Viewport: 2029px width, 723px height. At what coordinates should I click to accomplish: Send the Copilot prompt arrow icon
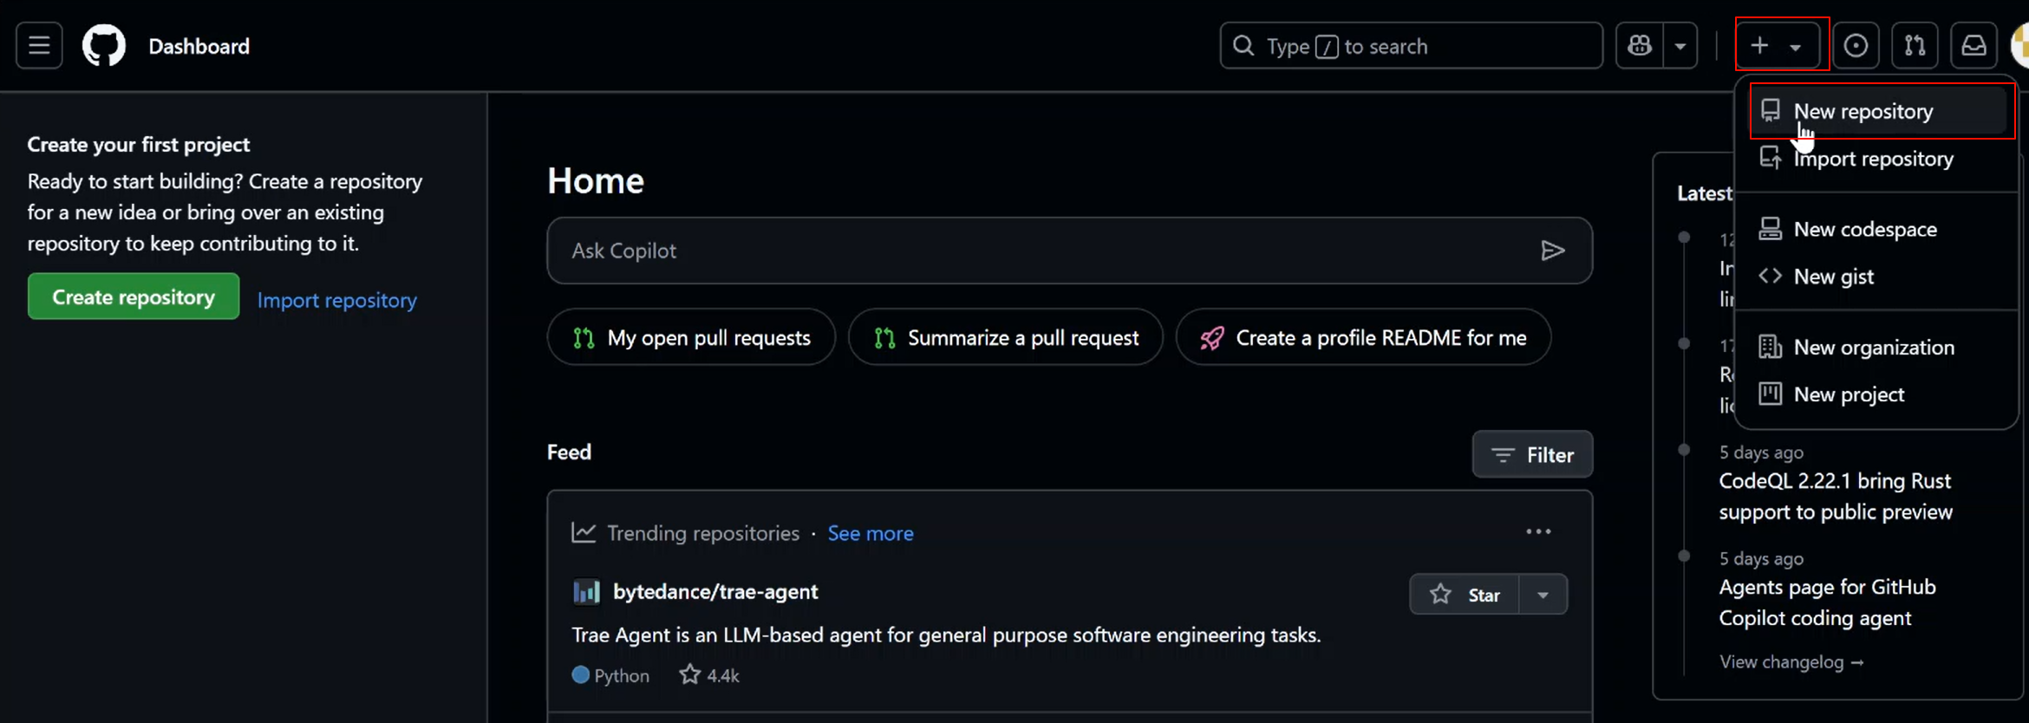pyautogui.click(x=1552, y=251)
